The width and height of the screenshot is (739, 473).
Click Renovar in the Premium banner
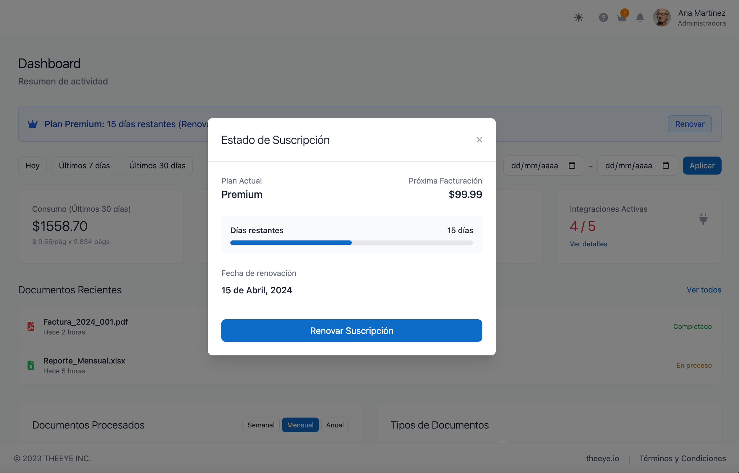690,124
